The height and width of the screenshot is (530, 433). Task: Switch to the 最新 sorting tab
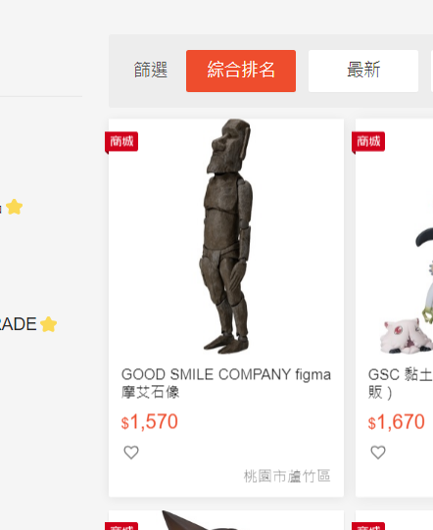pos(363,71)
